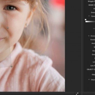Collapse the Opacity disclosure triangle
The image size is (95, 95).
[x=89, y=16]
